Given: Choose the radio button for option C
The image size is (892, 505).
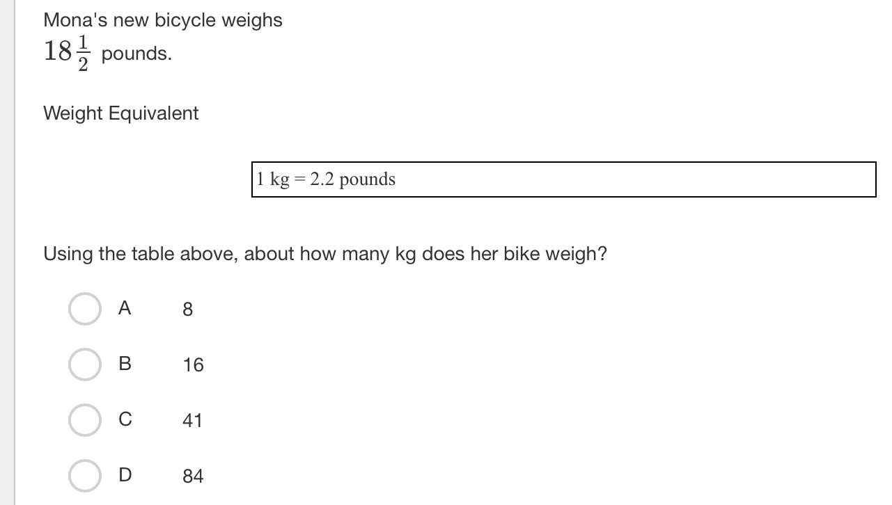Looking at the screenshot, I should click(x=85, y=420).
